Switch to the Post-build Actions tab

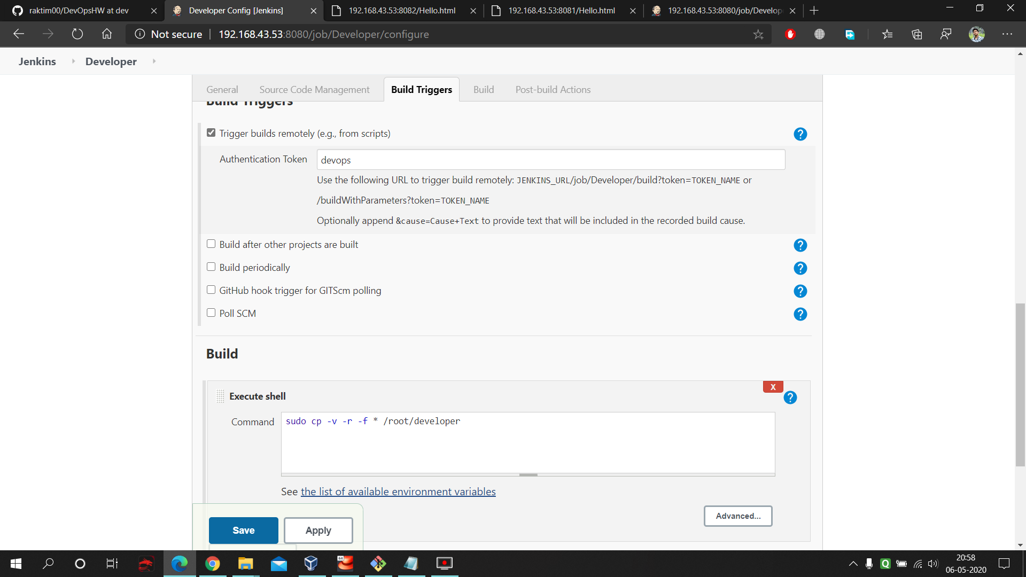tap(553, 89)
